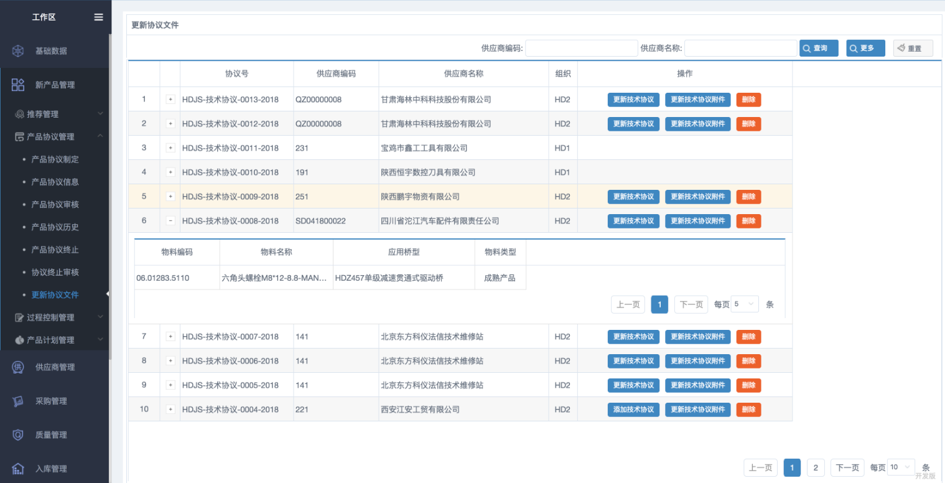Image resolution: width=945 pixels, height=483 pixels.
Task: Click main table 下一页 button
Action: (847, 467)
